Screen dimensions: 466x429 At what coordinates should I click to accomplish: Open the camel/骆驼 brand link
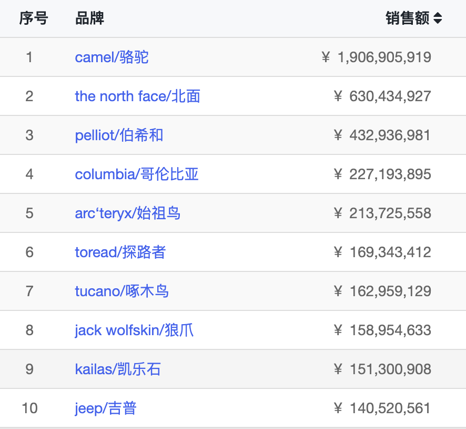(112, 57)
